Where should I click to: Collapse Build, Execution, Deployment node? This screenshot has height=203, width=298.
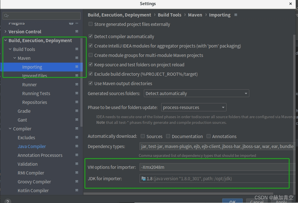[x=5, y=40]
